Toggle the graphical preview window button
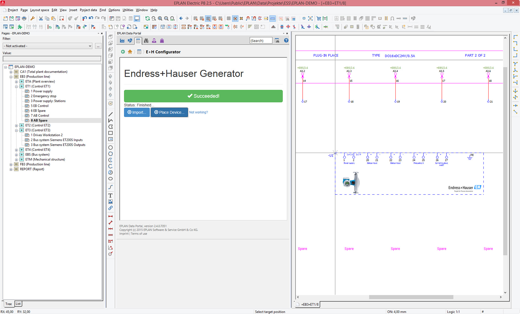Viewport: 520px width, 314px height. coord(137,18)
